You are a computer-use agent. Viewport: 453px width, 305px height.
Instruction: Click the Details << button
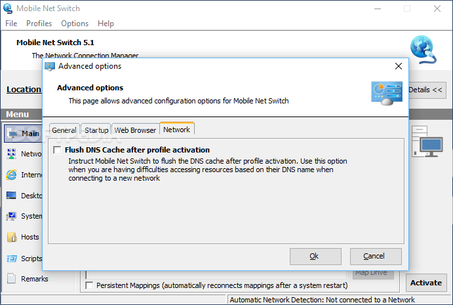pyautogui.click(x=427, y=90)
